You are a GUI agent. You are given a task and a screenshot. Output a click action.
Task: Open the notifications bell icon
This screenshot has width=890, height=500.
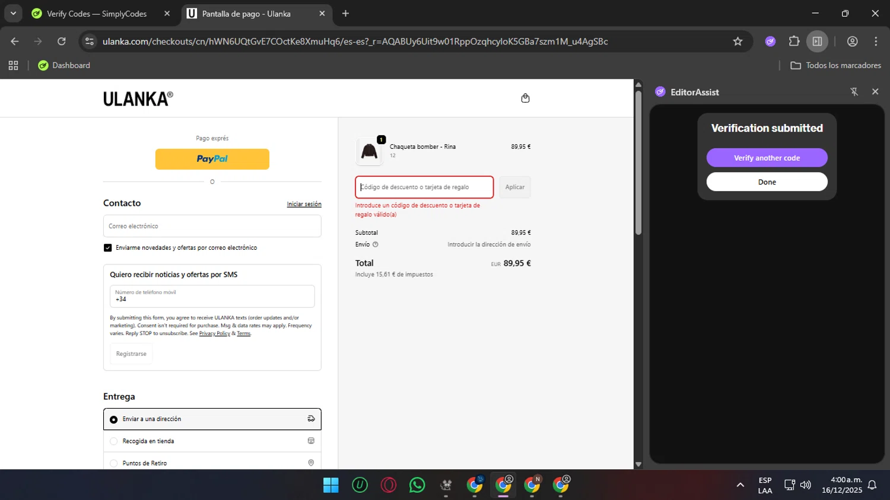pos(872,485)
